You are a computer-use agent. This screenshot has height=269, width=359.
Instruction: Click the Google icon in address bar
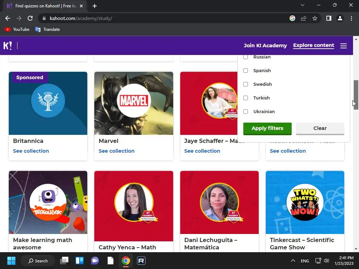pyautogui.click(x=292, y=18)
